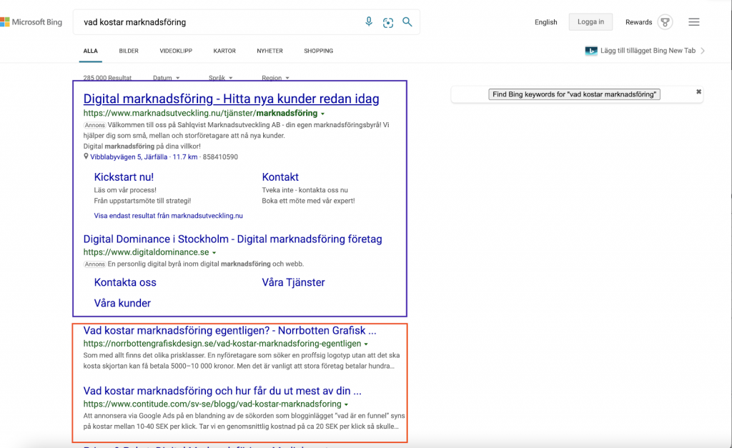The image size is (732, 448).
Task: Click the Microsoft Bing logo
Action: click(31, 22)
